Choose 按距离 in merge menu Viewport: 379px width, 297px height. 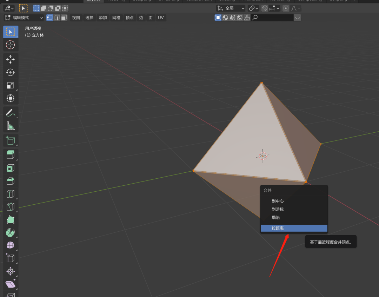294,228
